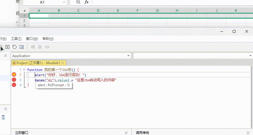Collapse the function fold arrow on line 1
Screen dimensions: 253x135
(x=24, y=70)
